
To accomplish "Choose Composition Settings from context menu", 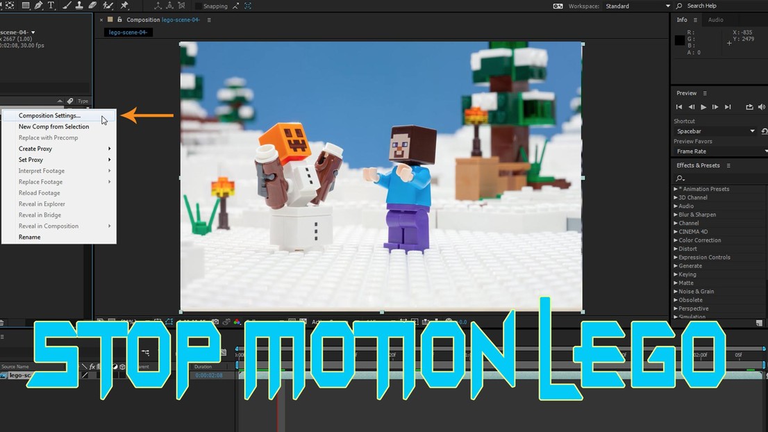I will 49,116.
